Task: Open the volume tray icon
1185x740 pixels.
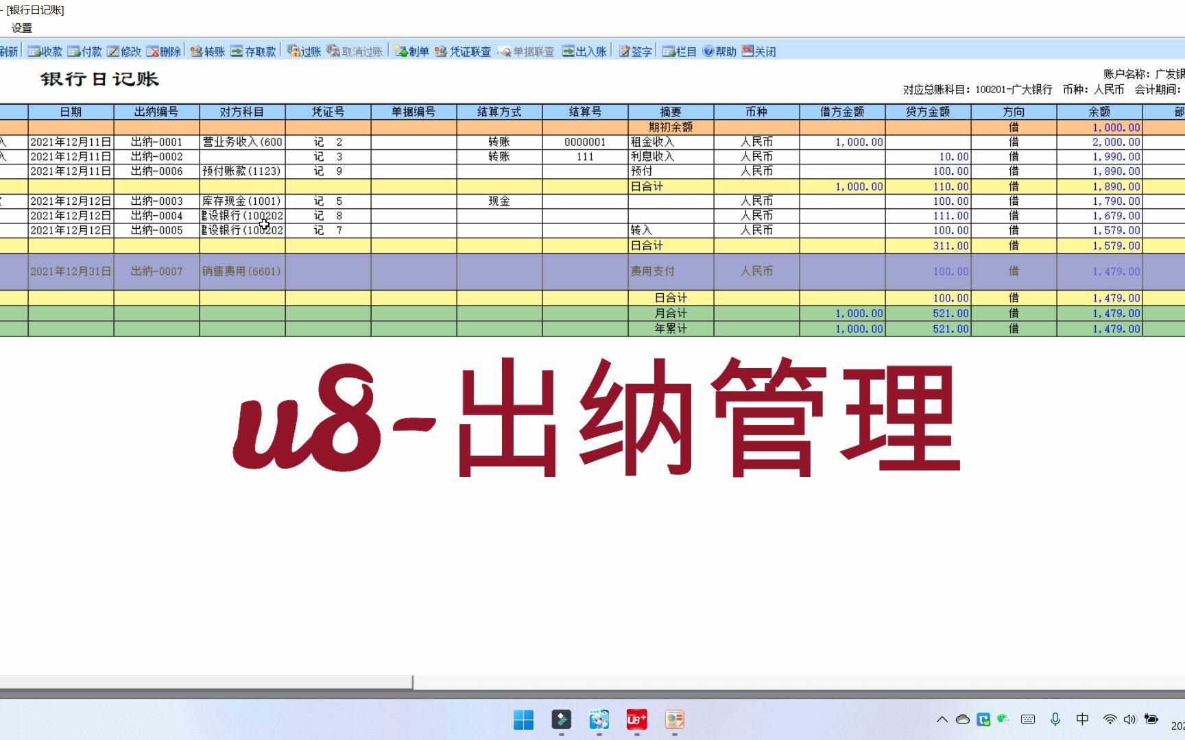Action: 1129,719
